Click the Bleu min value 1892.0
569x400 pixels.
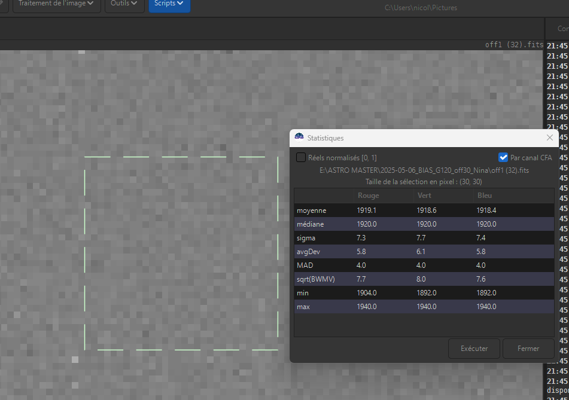486,293
